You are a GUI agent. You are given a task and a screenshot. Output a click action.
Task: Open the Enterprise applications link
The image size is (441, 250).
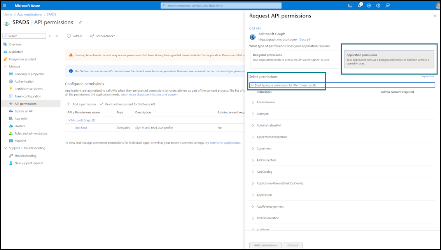[225, 143]
